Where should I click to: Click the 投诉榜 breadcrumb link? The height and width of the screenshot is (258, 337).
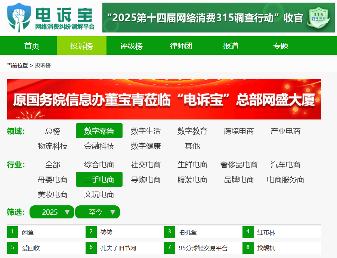pyautogui.click(x=43, y=65)
